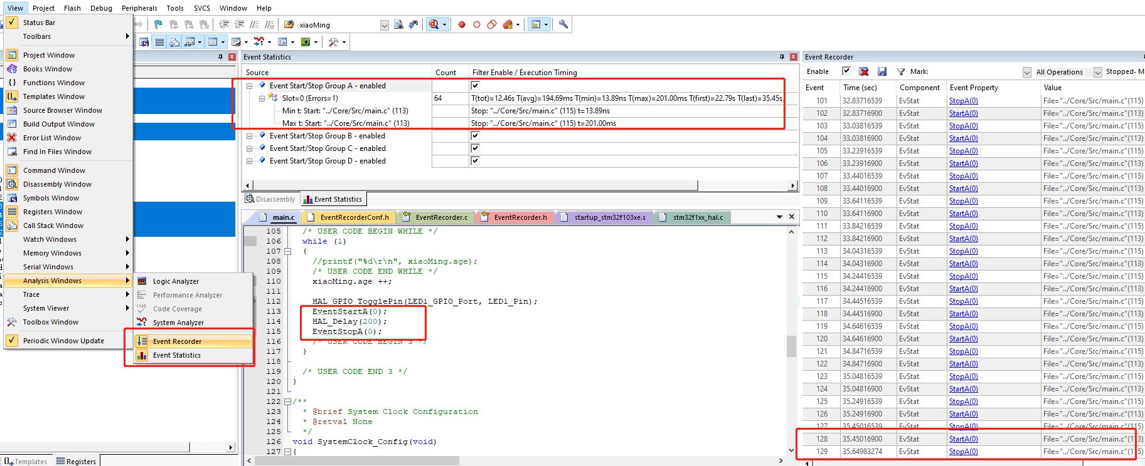Screen dimensions: 1145x466
Task: Expand Event Start/Stop Group B node
Action: coord(250,136)
